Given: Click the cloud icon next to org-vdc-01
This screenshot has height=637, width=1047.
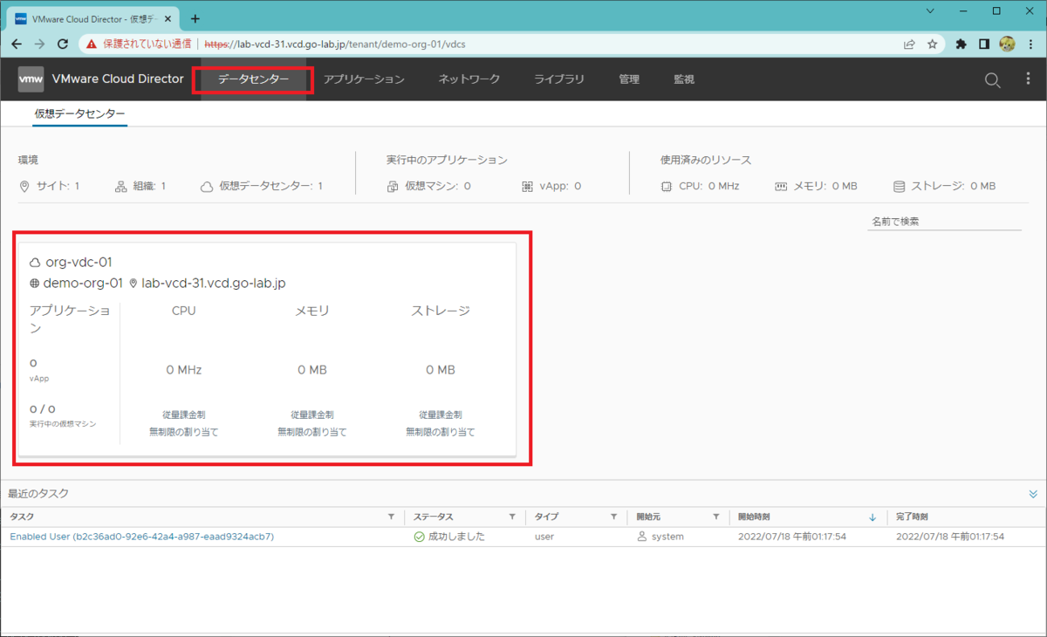Looking at the screenshot, I should point(35,262).
